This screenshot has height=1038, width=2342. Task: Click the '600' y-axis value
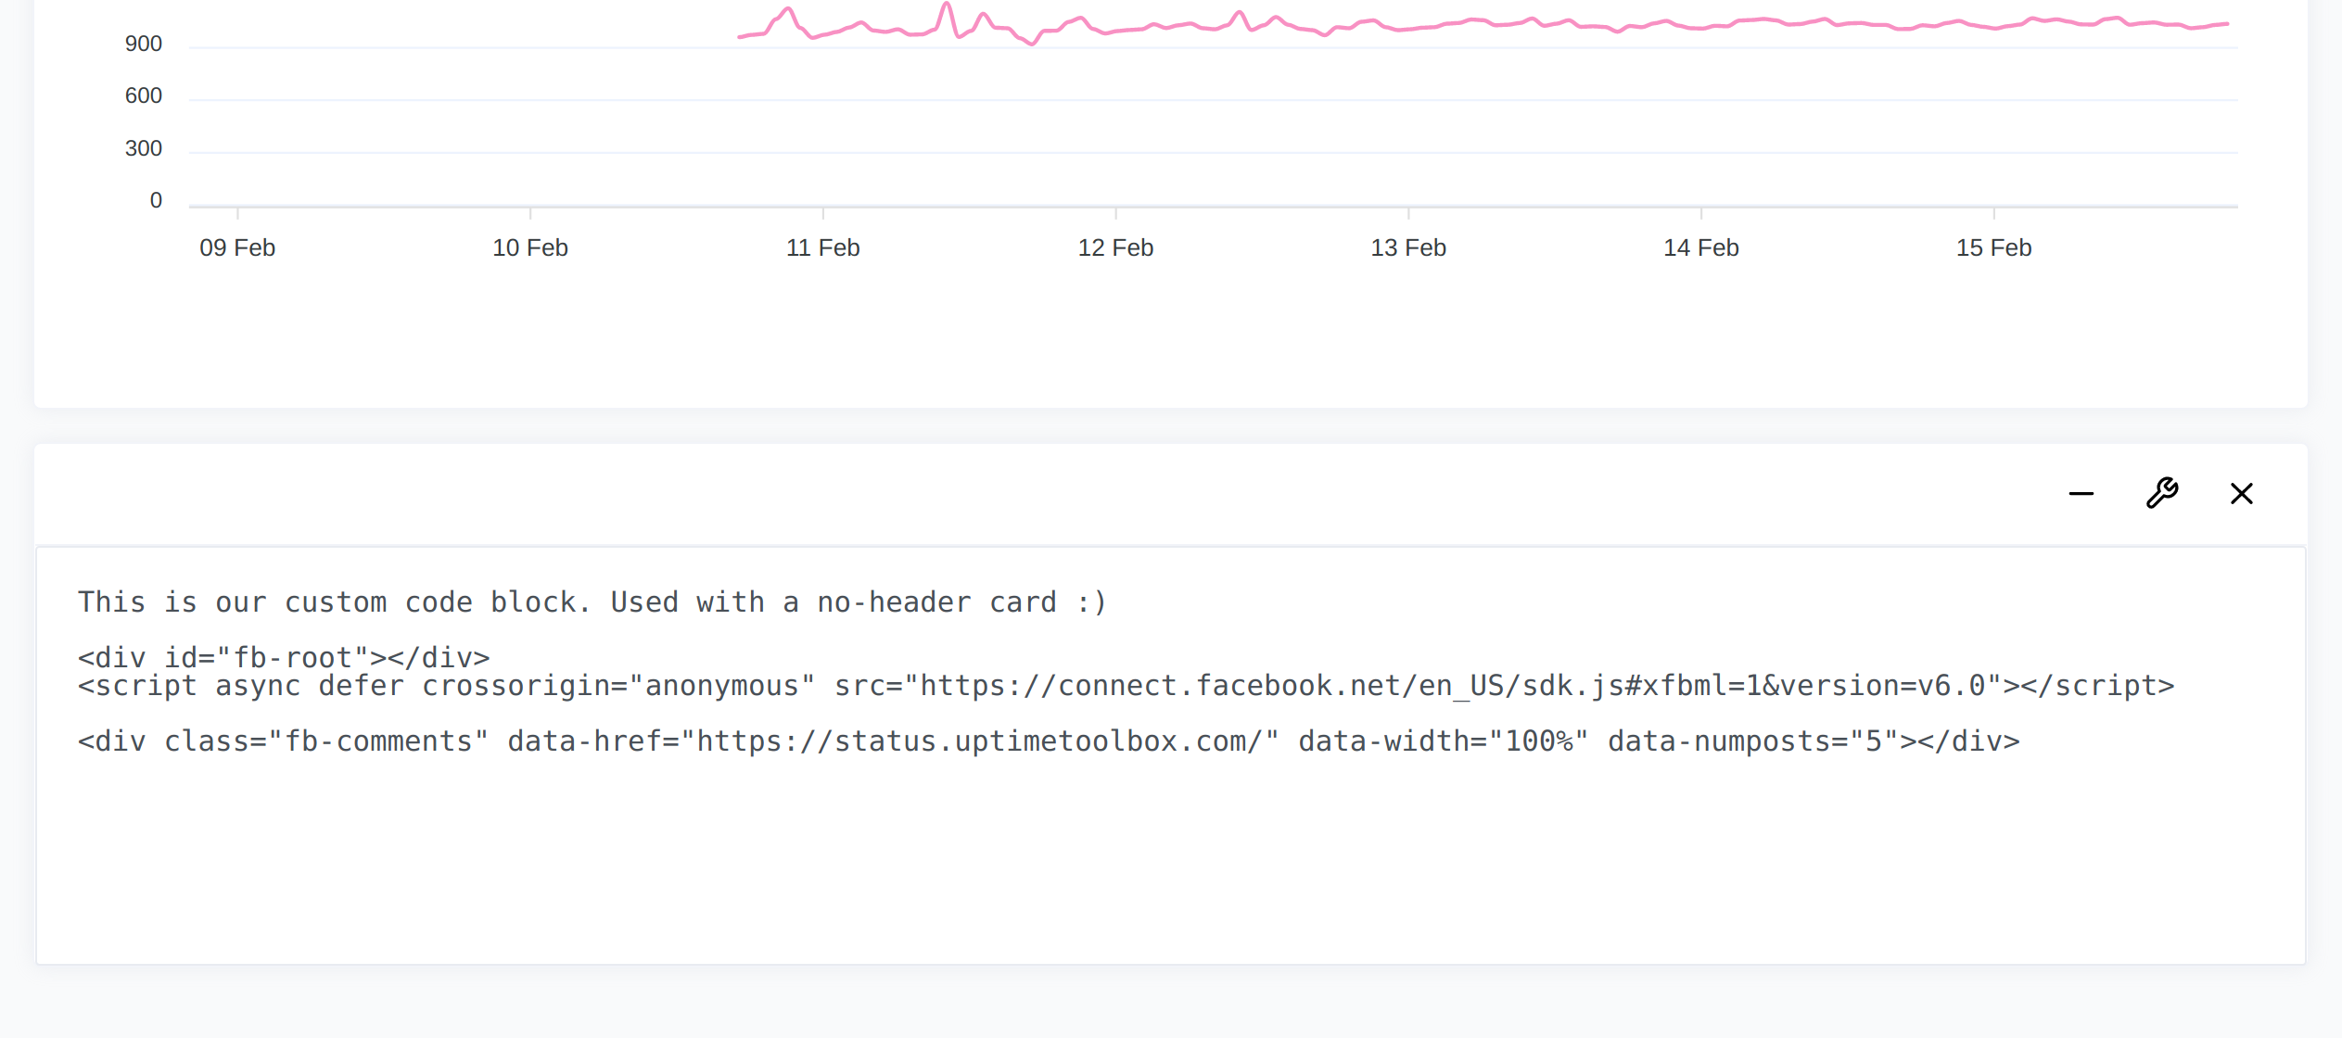point(144,95)
